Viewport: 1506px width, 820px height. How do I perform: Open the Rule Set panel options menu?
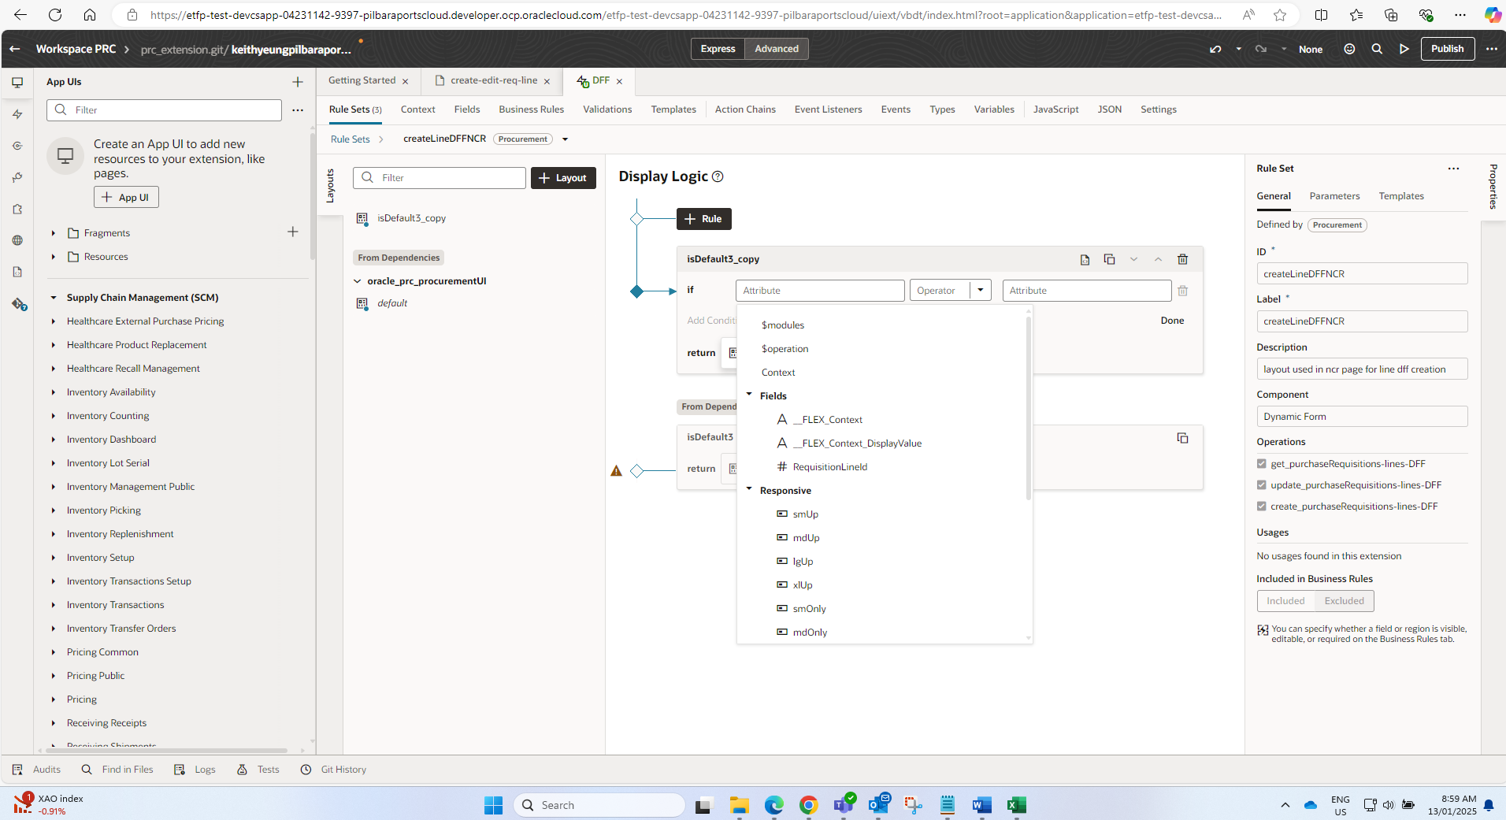[1453, 169]
